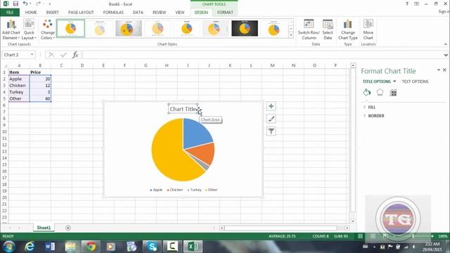Click the Chart Elements plus button
This screenshot has height=253, width=450.
coord(271,106)
